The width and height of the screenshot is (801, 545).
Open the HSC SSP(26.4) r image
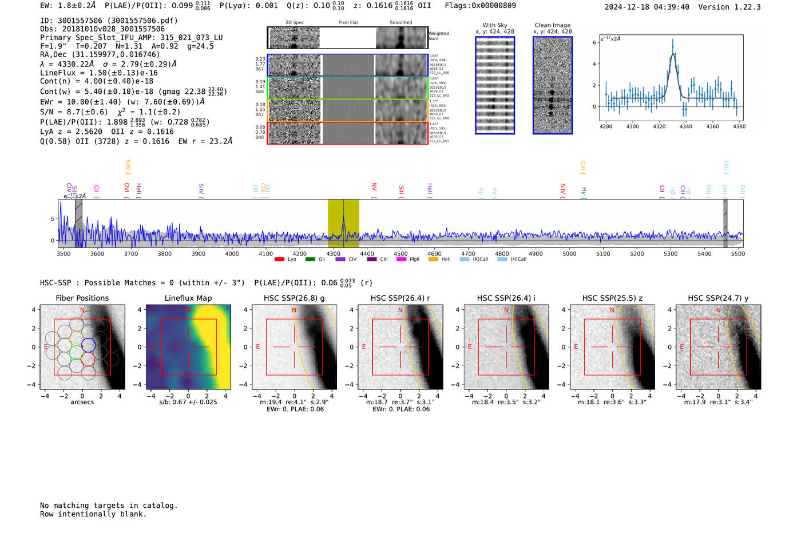400,347
